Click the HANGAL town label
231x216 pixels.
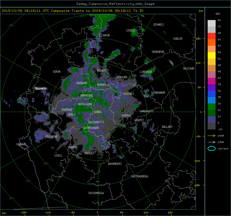pyautogui.click(x=73, y=147)
